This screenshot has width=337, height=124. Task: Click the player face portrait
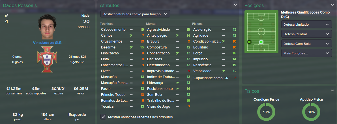[x=47, y=26]
